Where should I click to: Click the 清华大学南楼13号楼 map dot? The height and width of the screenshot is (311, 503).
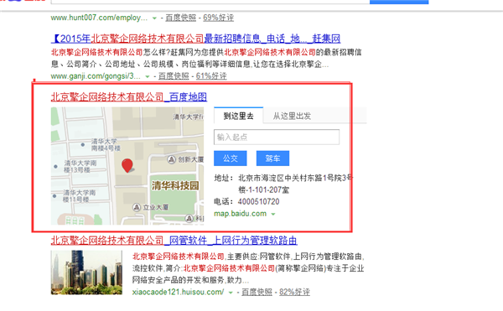point(56,167)
